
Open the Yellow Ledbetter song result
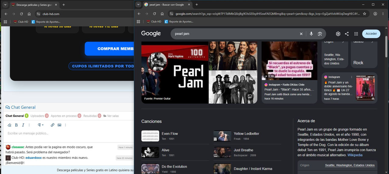click(x=247, y=136)
